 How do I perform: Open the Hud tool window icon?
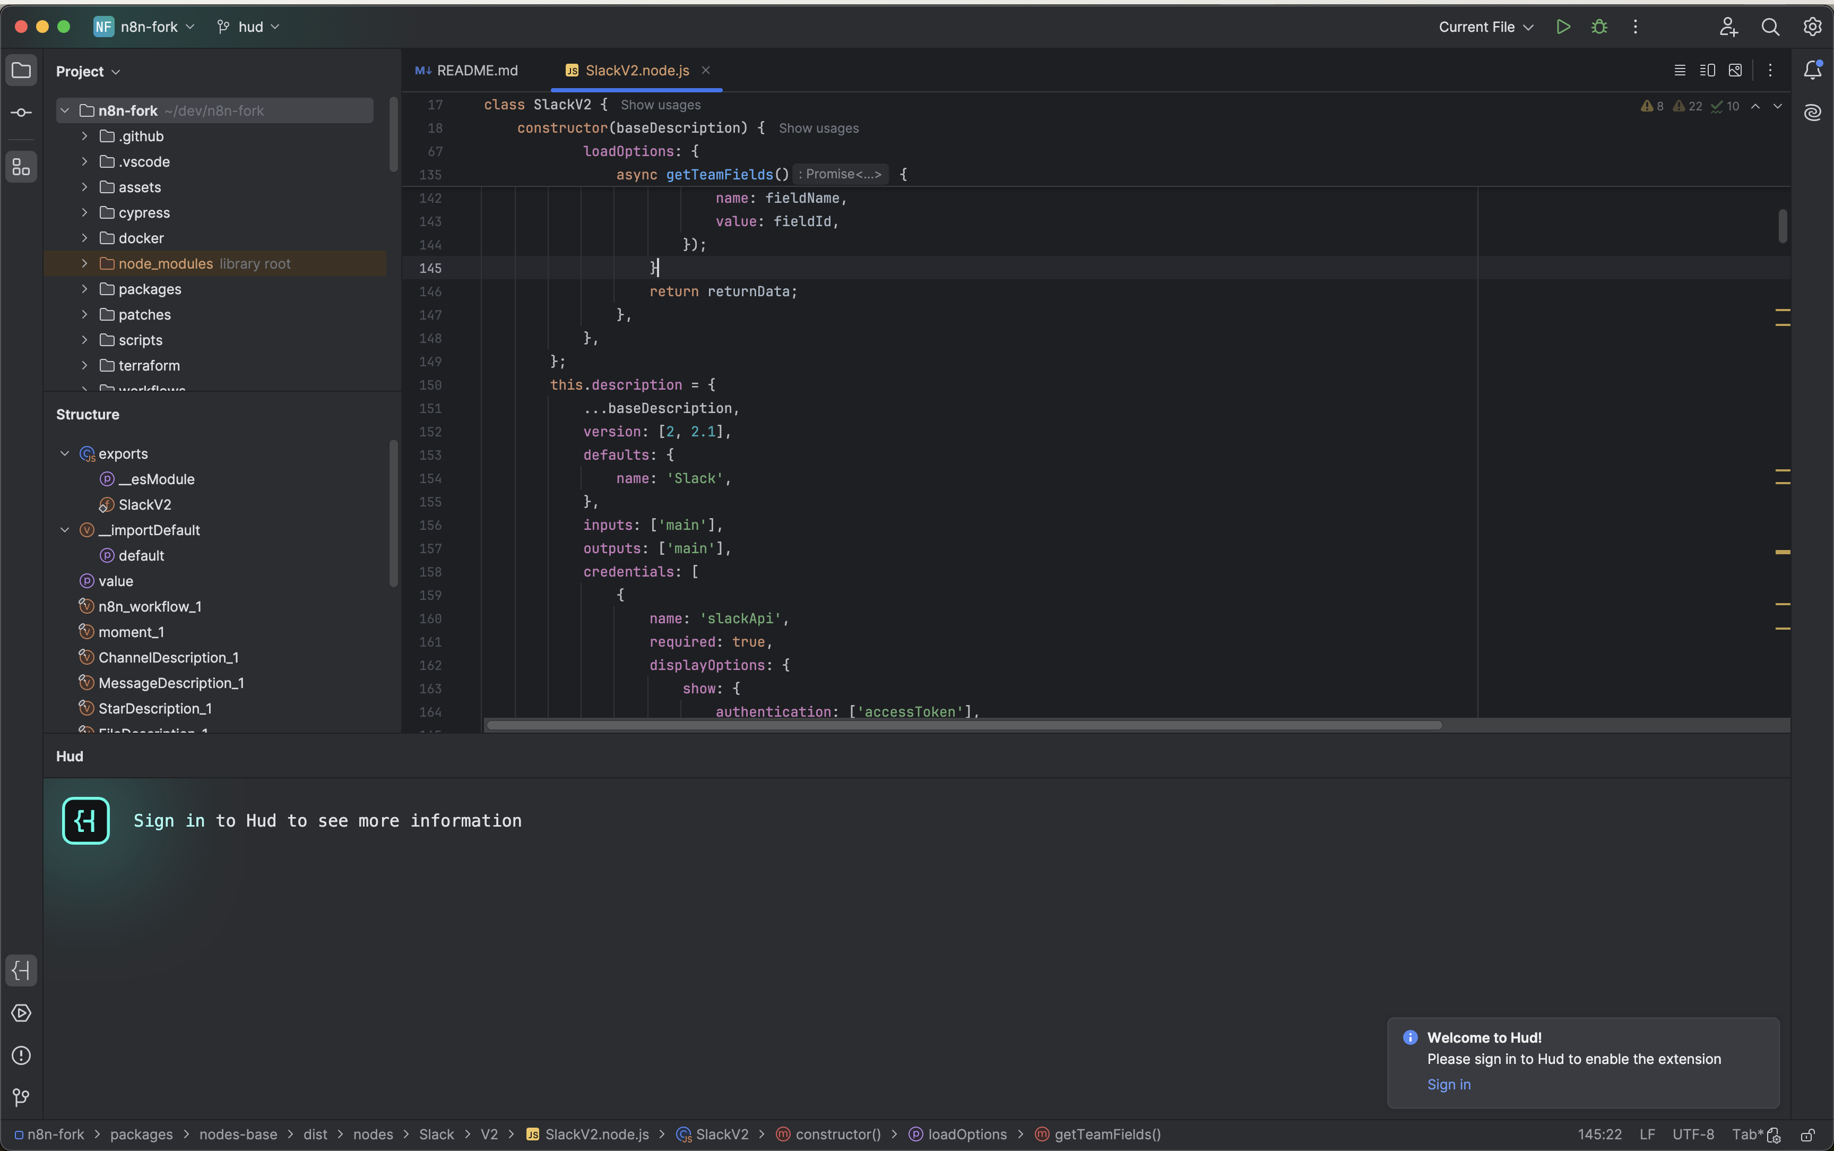tap(21, 970)
